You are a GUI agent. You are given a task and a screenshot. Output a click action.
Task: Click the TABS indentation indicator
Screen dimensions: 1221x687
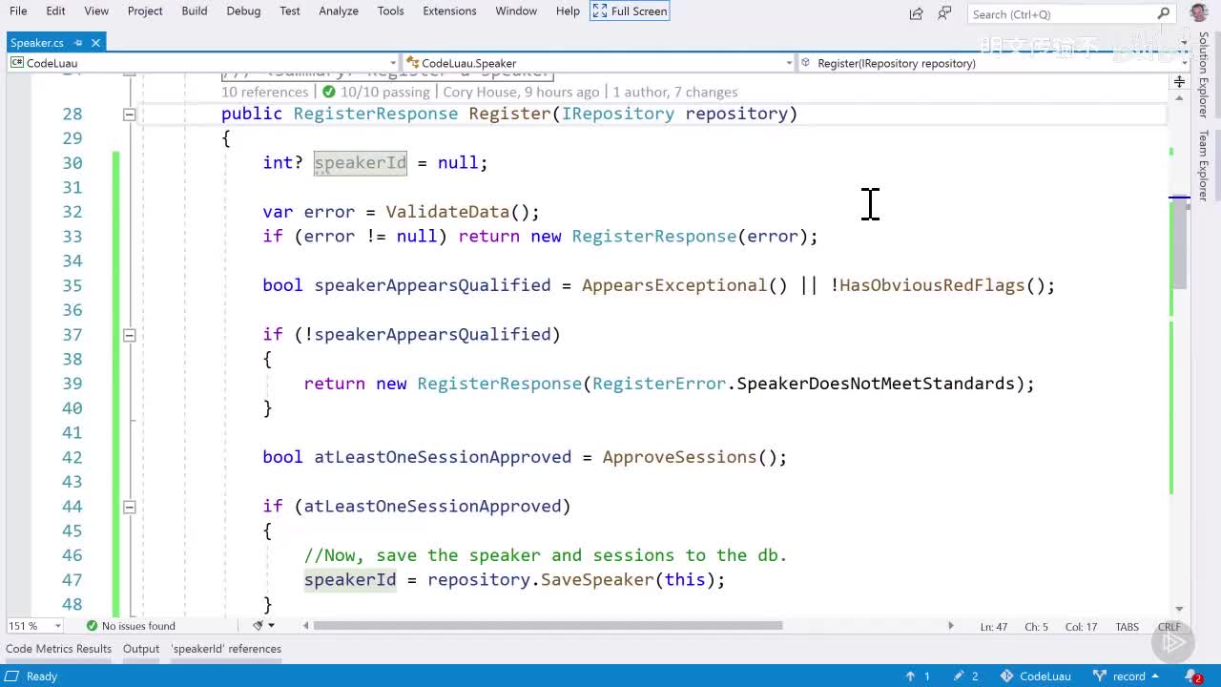[x=1127, y=627]
